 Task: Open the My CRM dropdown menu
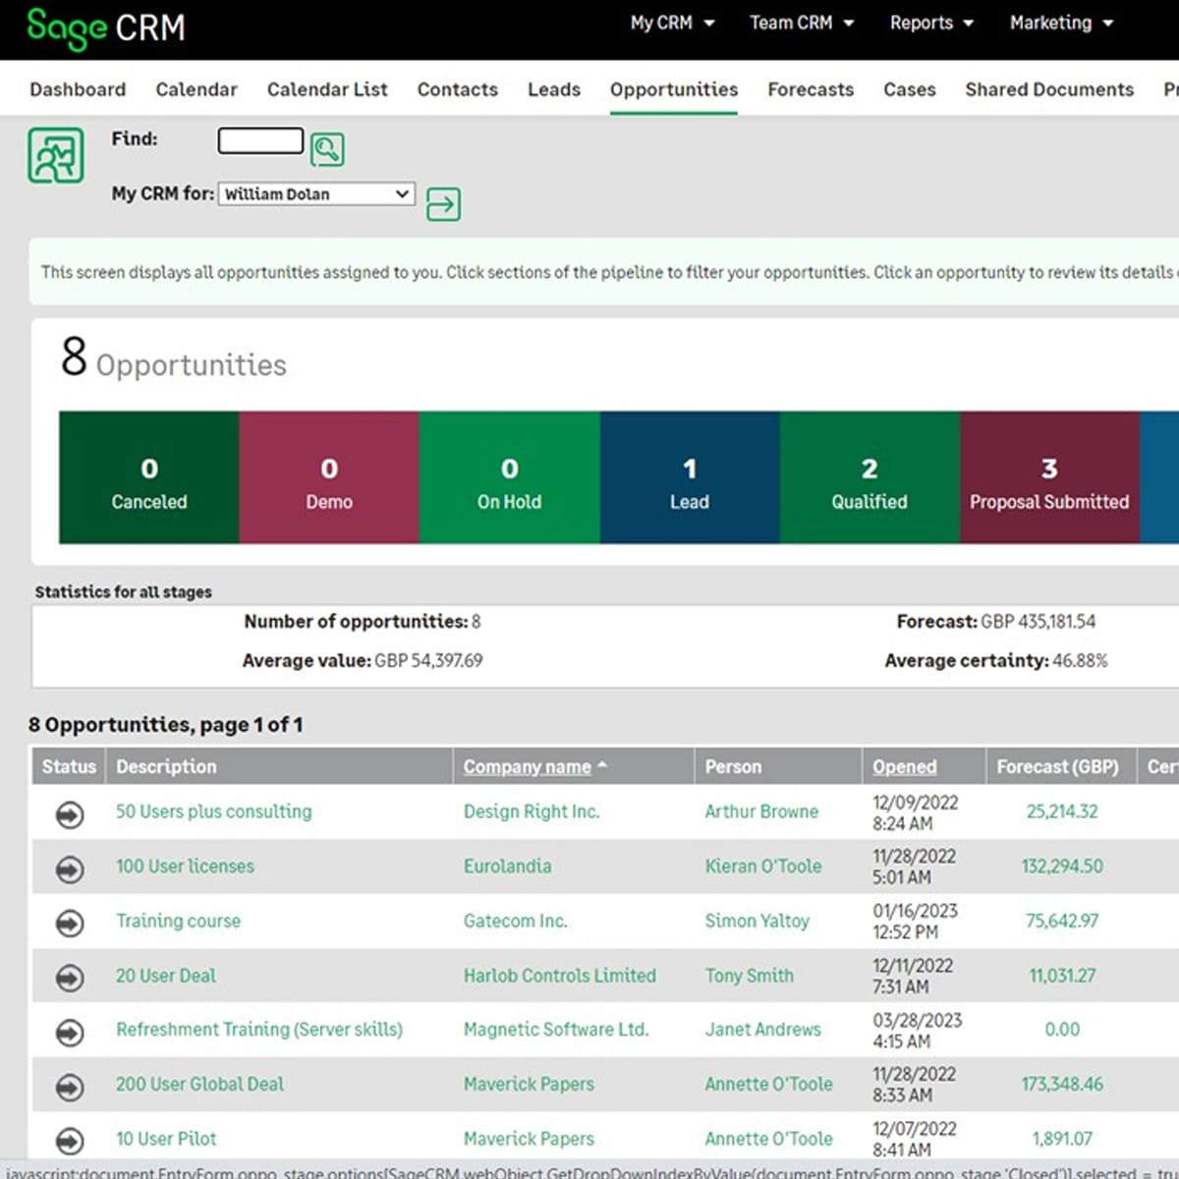[x=672, y=23]
